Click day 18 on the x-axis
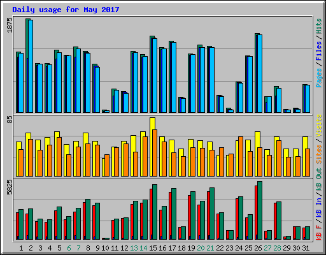Screen dimensions: 326x255 (x=181, y=248)
